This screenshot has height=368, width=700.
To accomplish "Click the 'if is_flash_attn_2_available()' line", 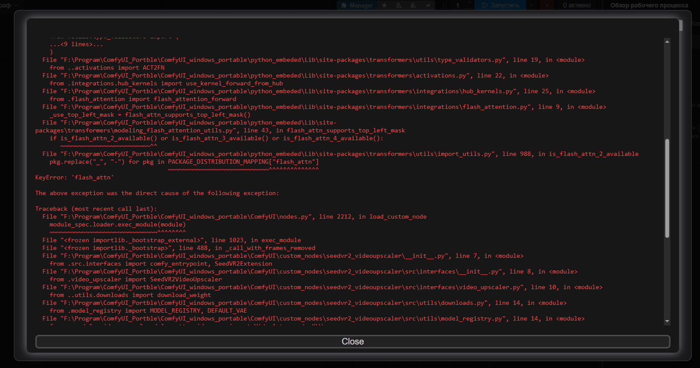I will pos(216,138).
